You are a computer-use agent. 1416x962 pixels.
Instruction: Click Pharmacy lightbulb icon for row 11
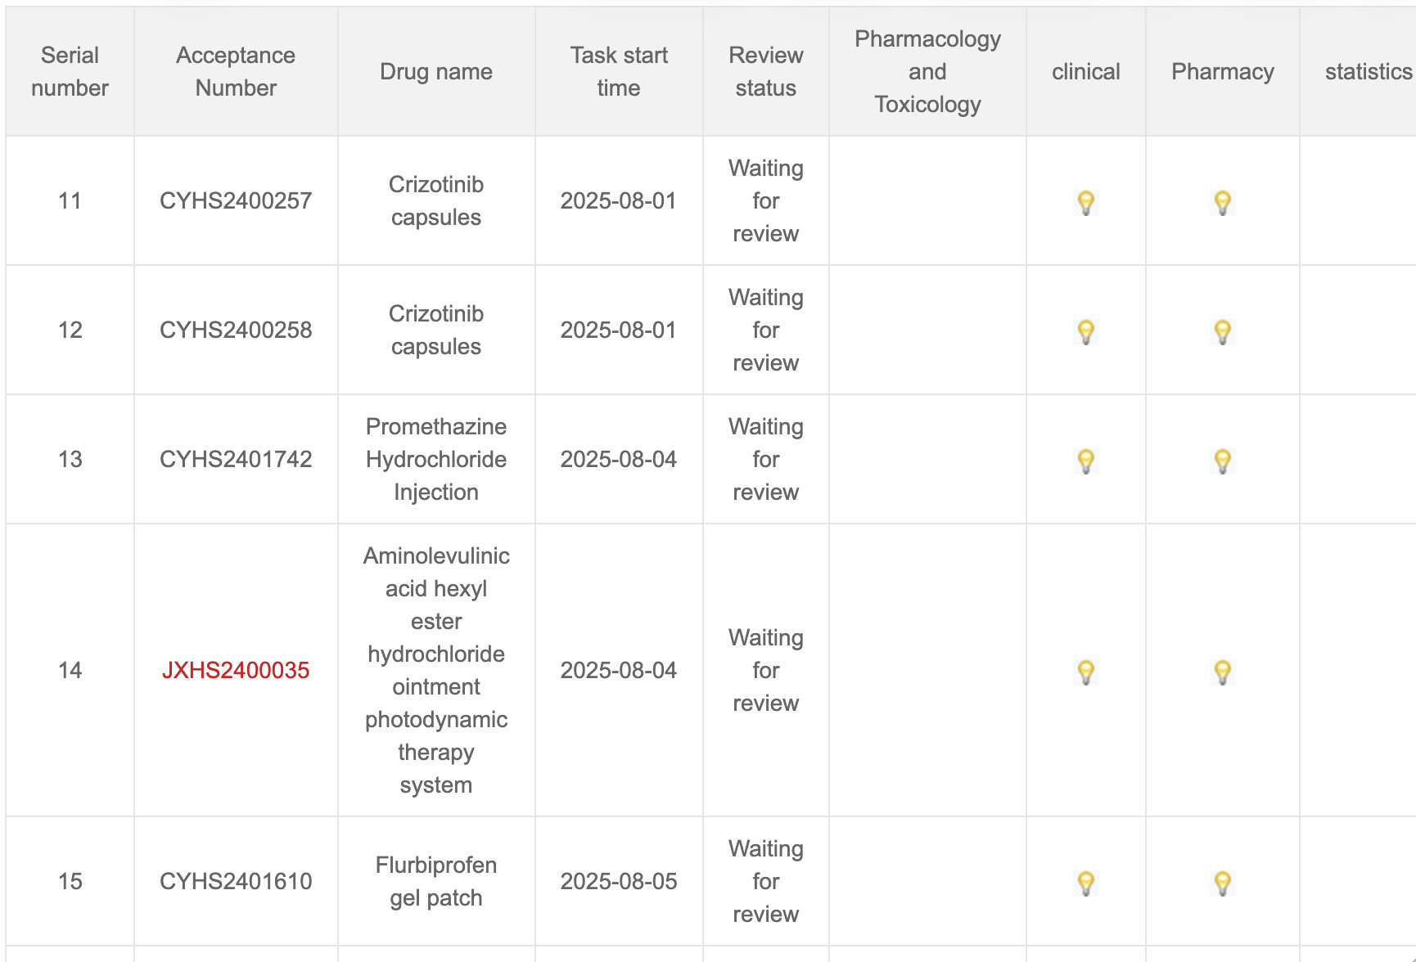tap(1222, 202)
